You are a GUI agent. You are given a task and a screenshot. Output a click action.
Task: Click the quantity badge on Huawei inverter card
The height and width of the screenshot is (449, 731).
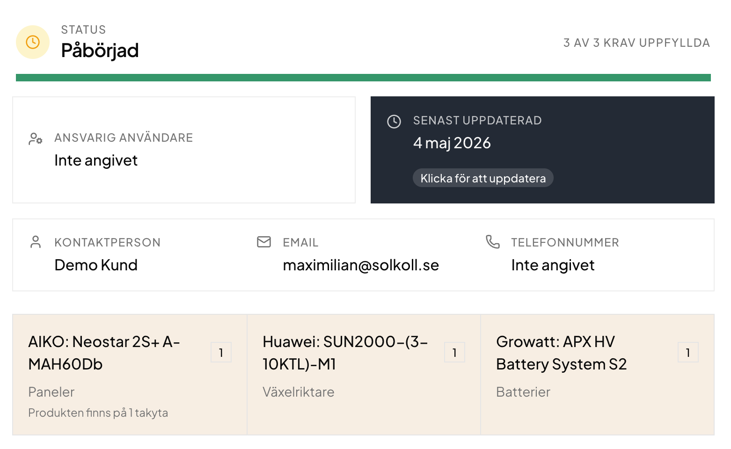[454, 352]
